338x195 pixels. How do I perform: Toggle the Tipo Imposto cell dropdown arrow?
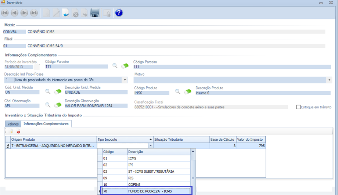click(150, 146)
